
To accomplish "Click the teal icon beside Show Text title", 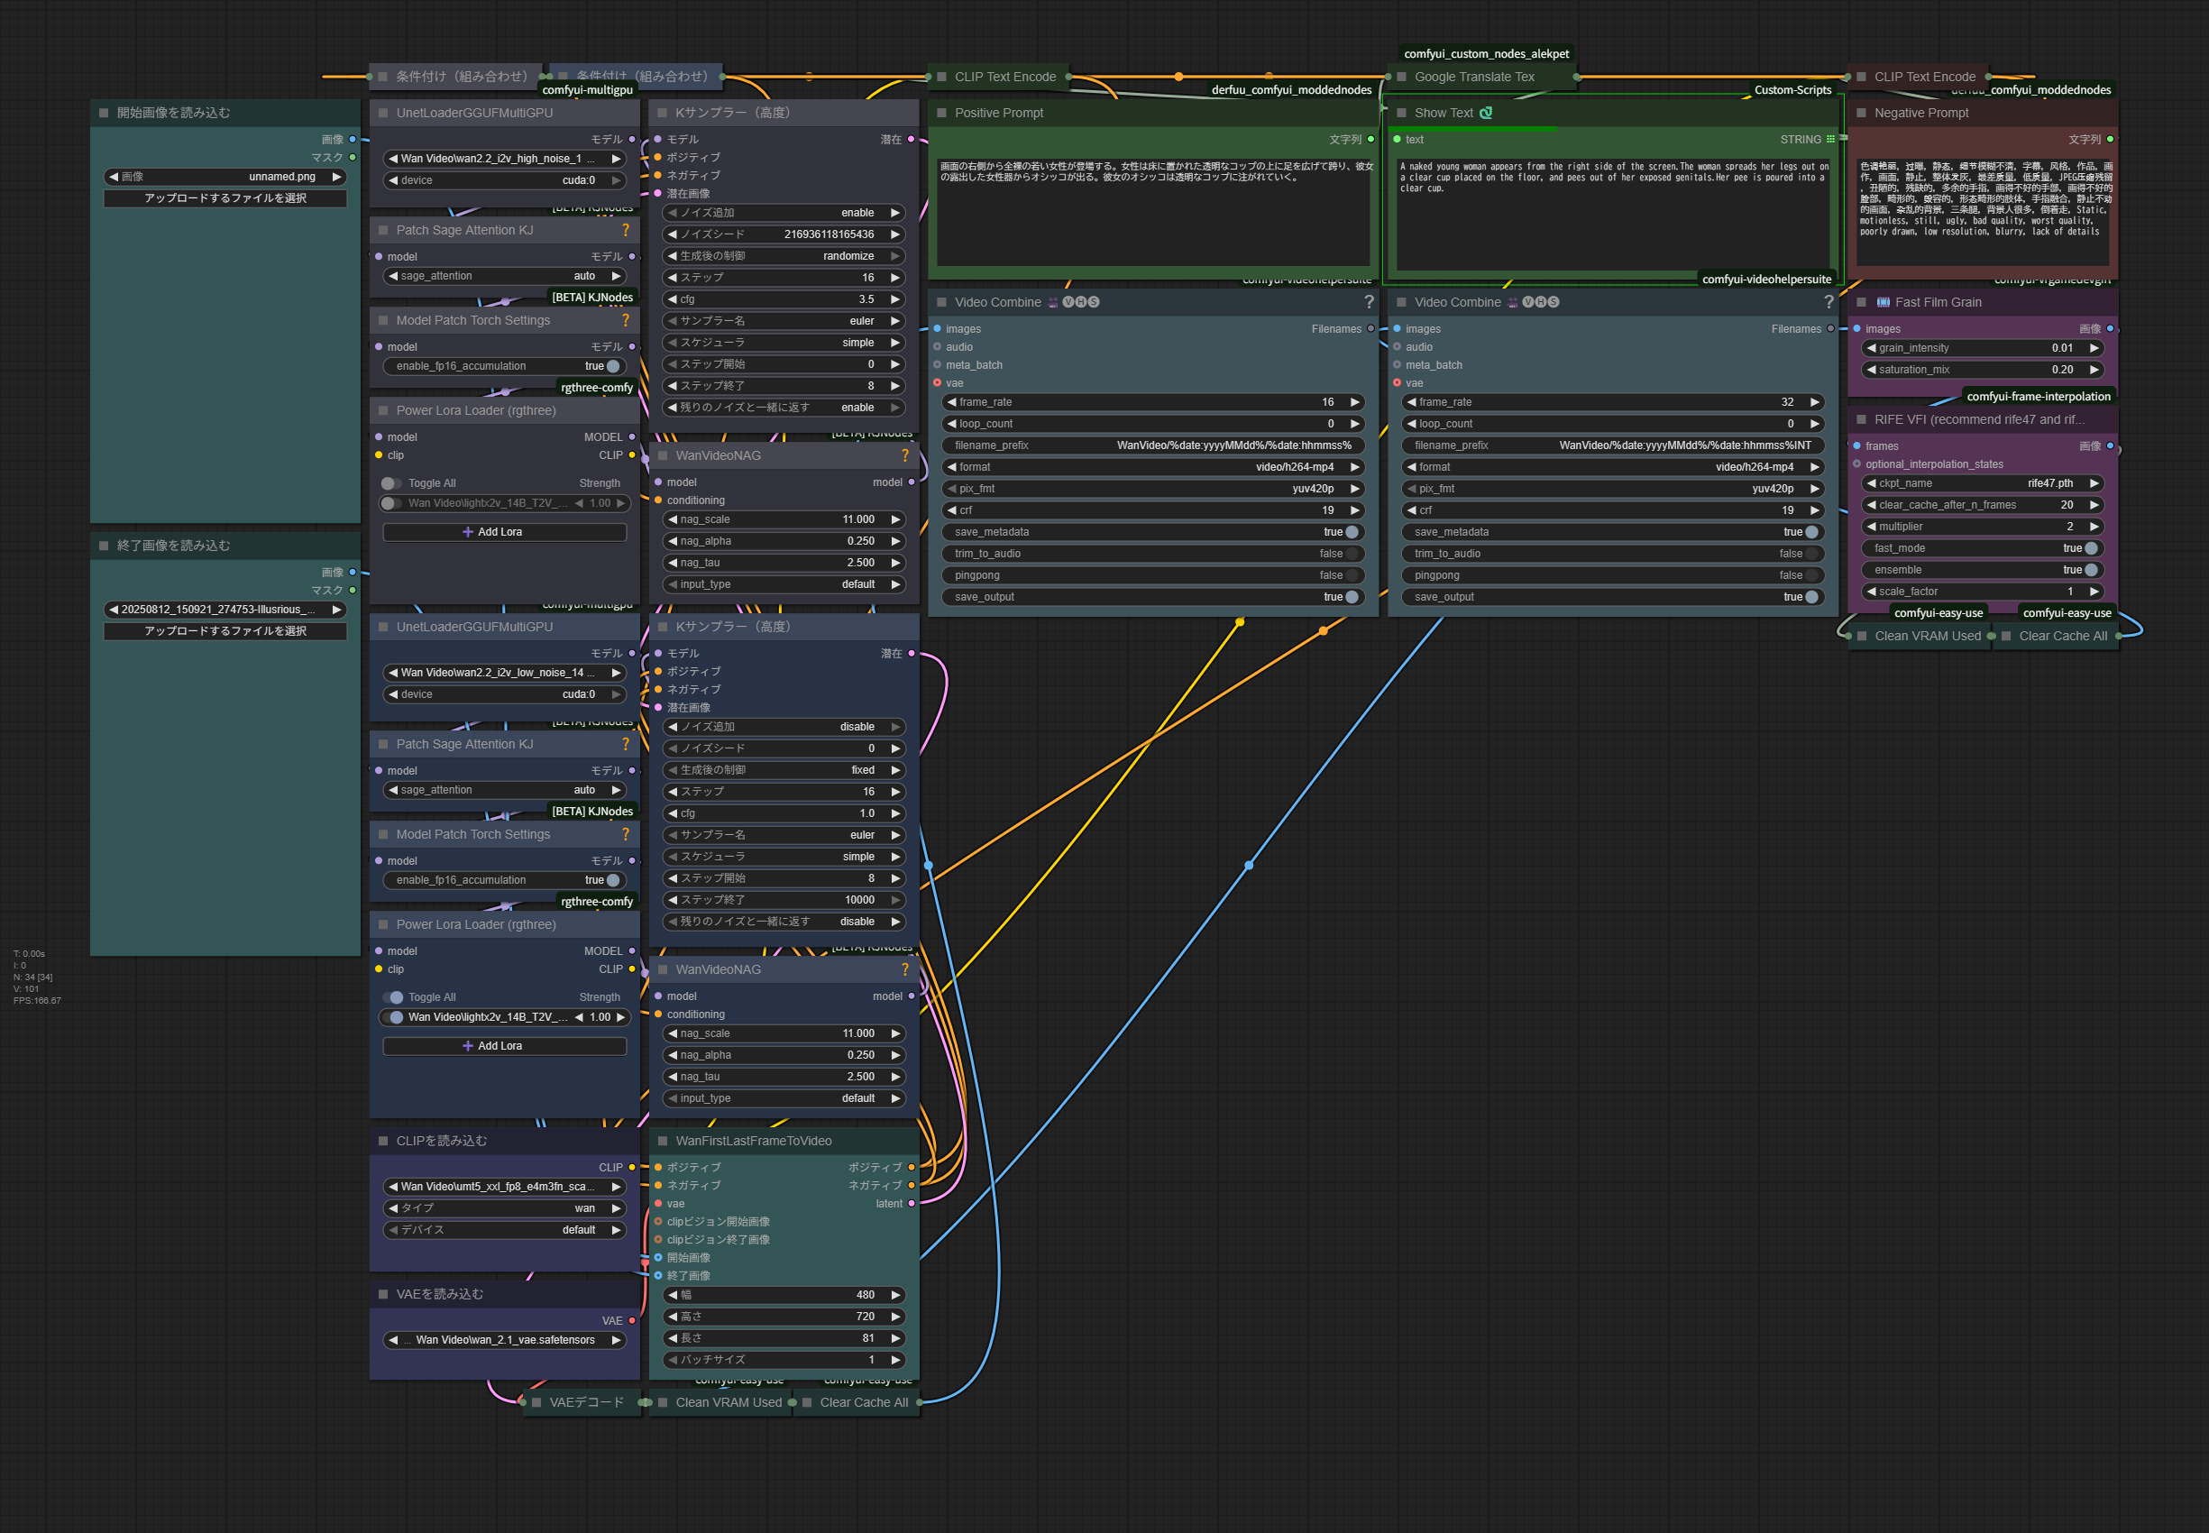I will pyautogui.click(x=1486, y=113).
